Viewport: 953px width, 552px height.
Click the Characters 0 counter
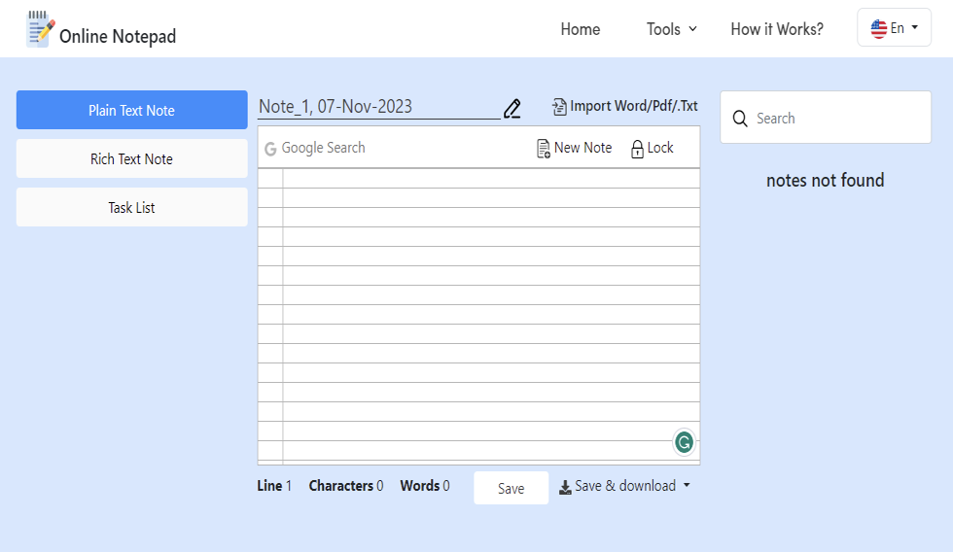pos(346,486)
